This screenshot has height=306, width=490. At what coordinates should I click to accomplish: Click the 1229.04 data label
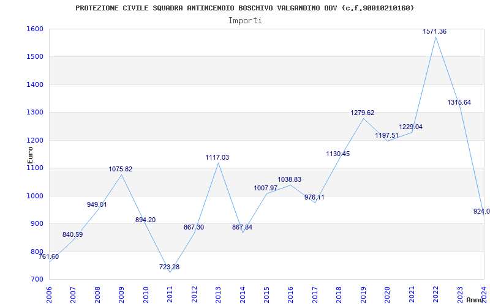coord(410,127)
